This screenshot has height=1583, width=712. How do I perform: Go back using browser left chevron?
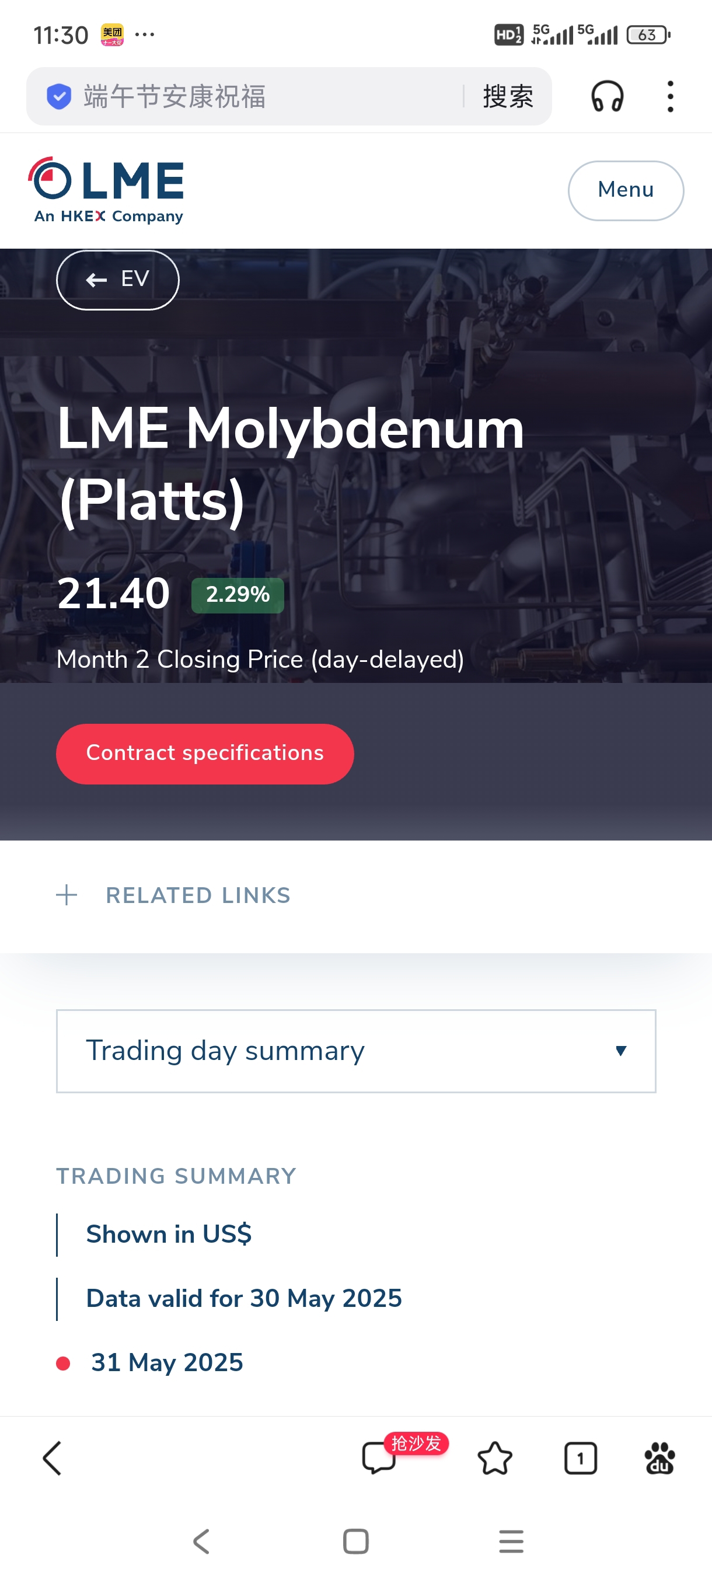tap(52, 1458)
